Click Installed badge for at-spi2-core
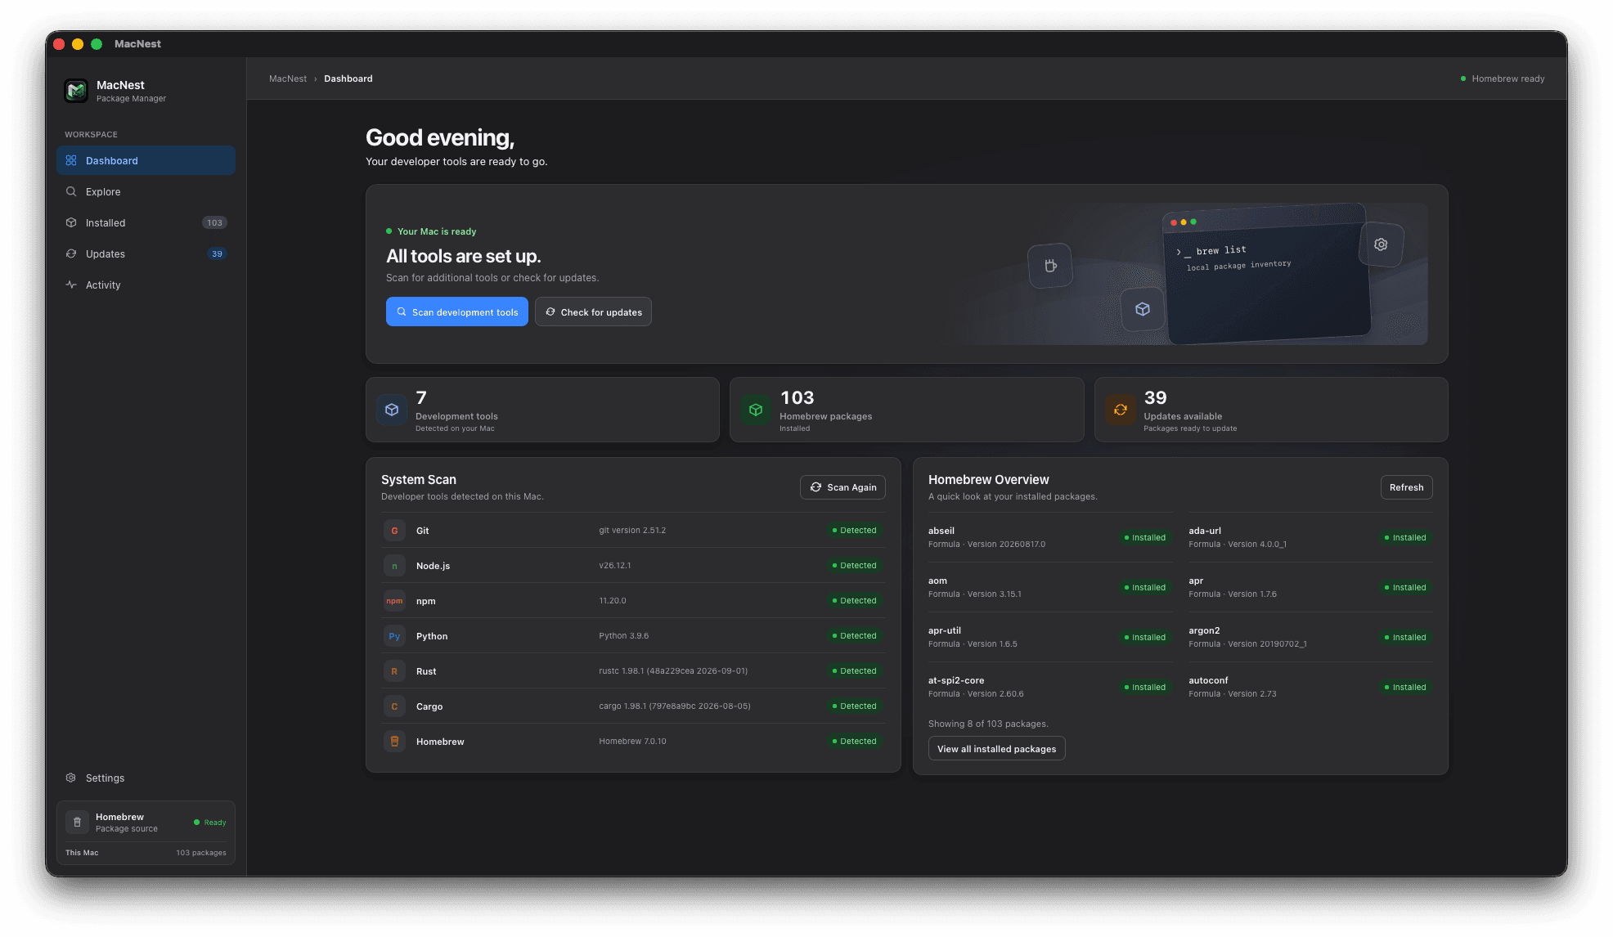Viewport: 1613px width, 937px height. coord(1145,688)
